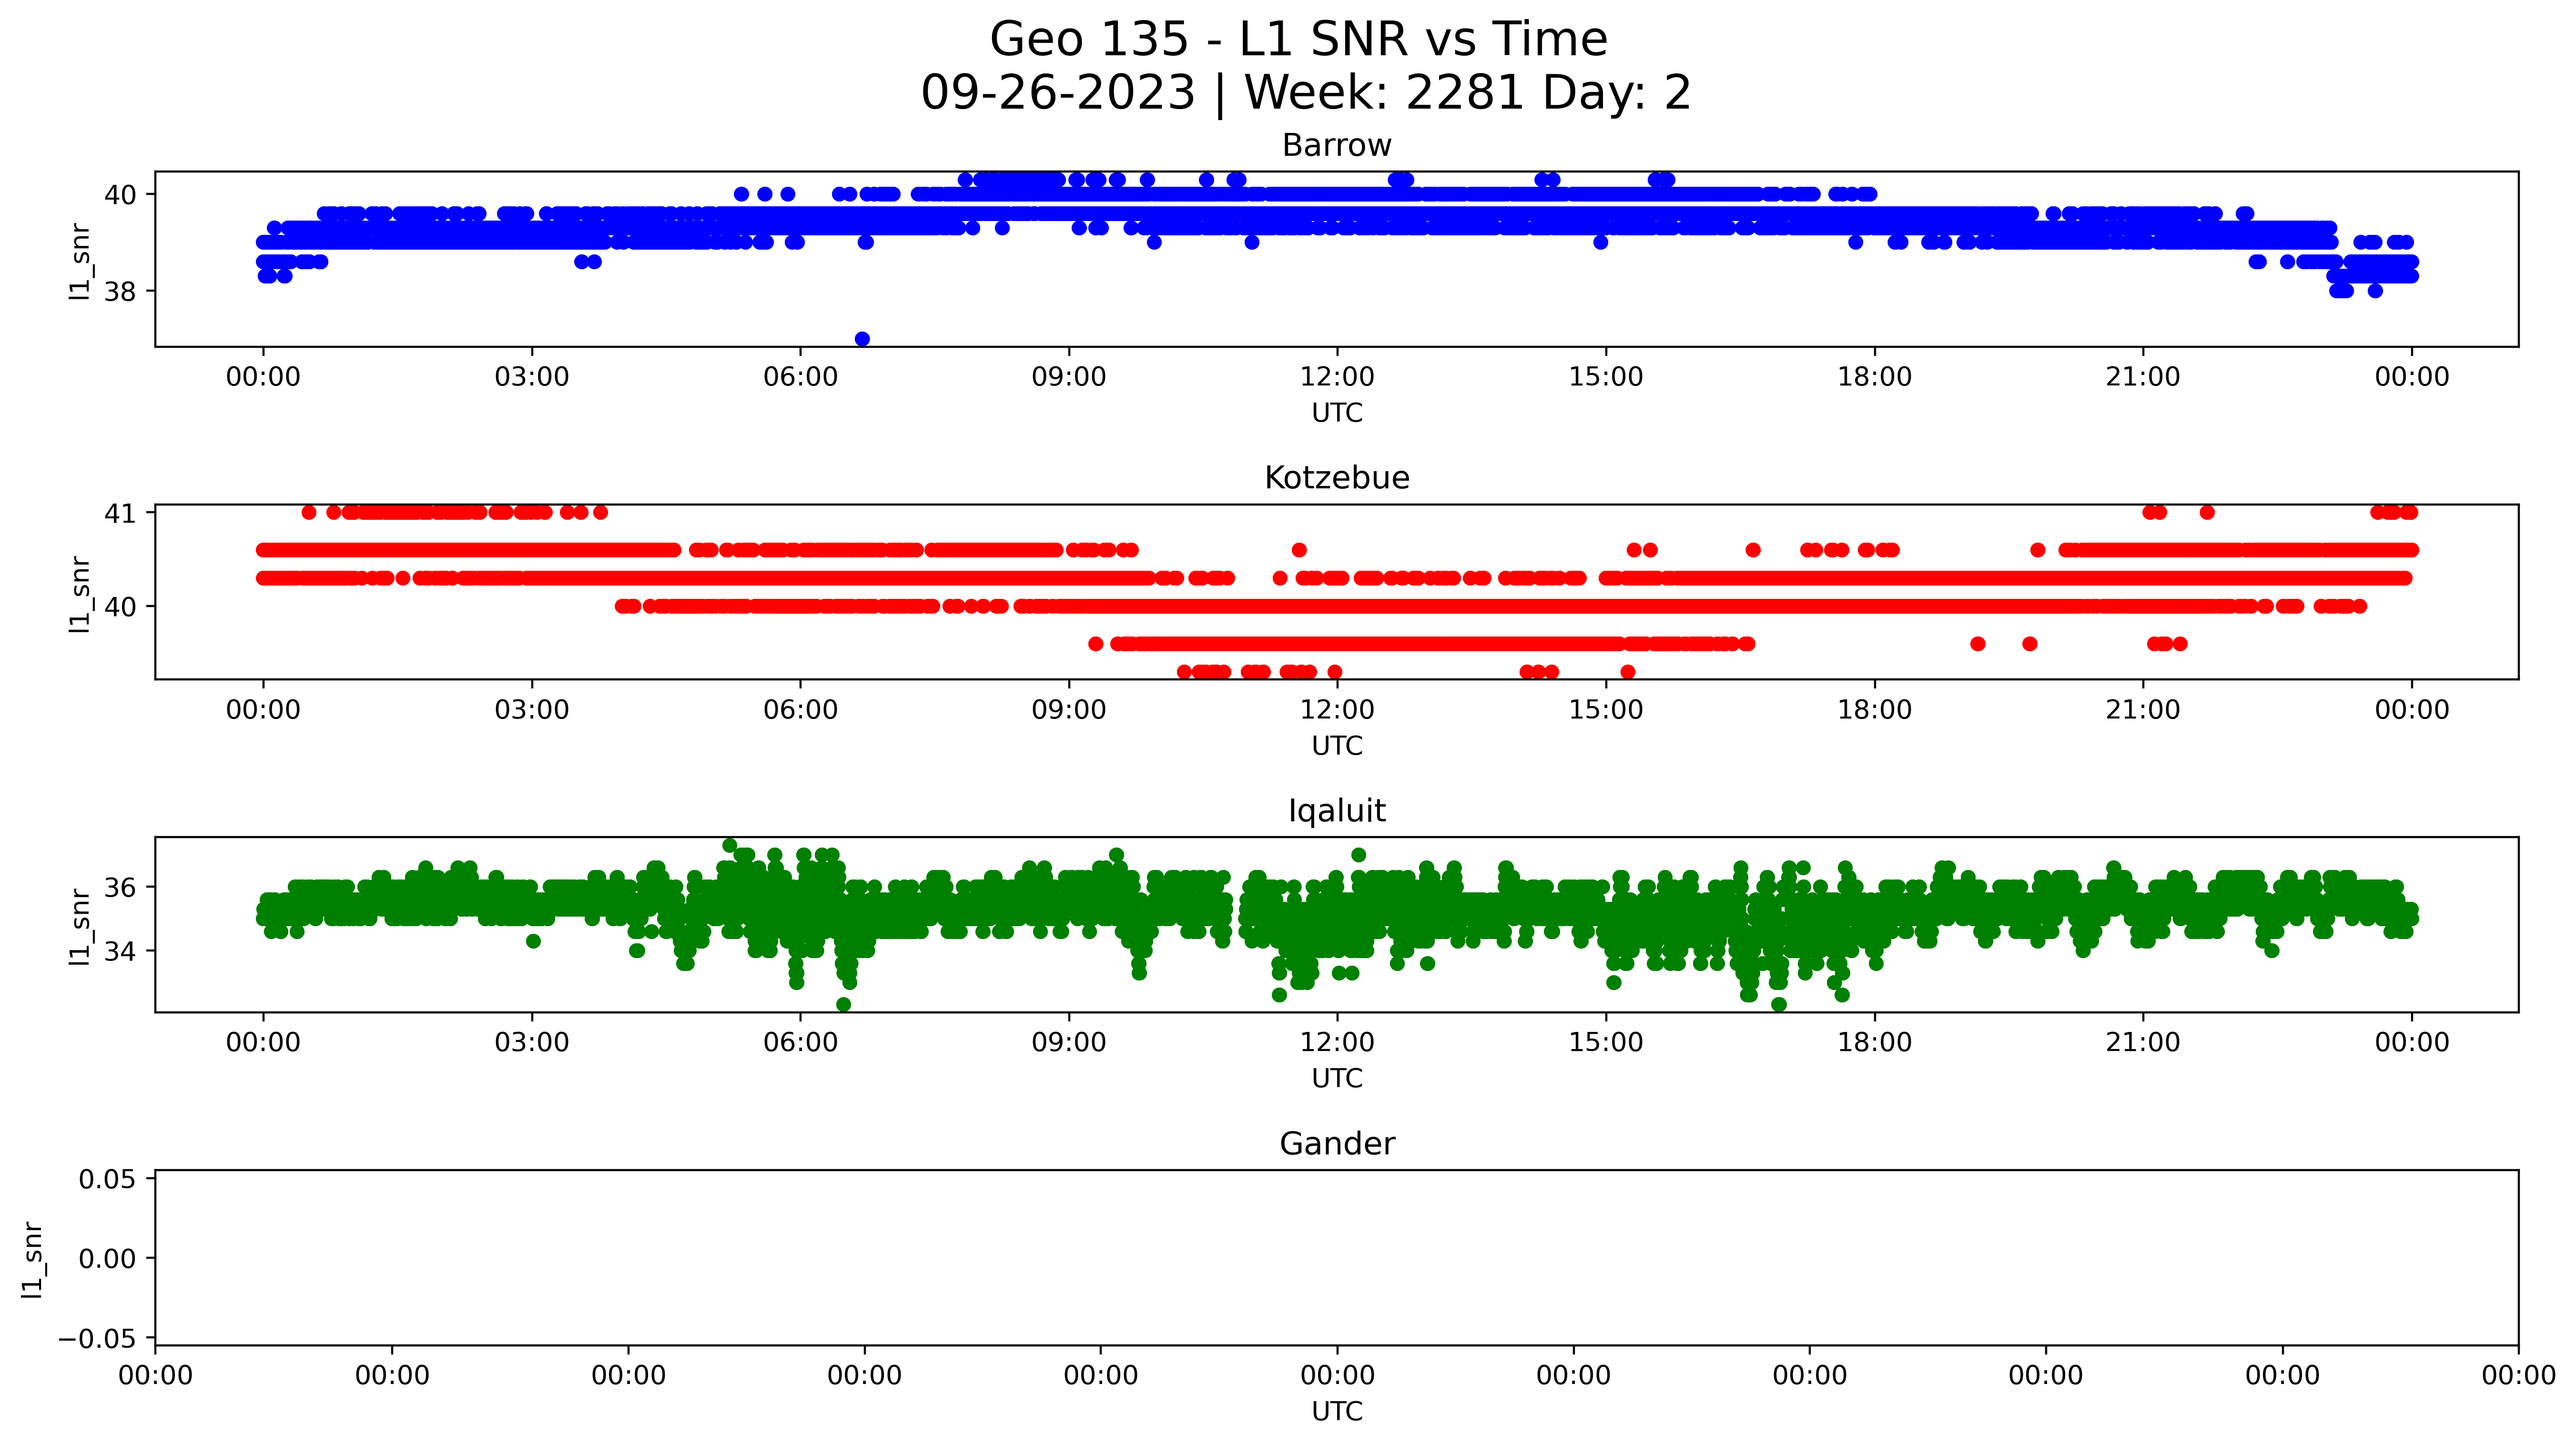
Task: Click the '03:00' x-tick under Kotzebue
Action: (532, 710)
